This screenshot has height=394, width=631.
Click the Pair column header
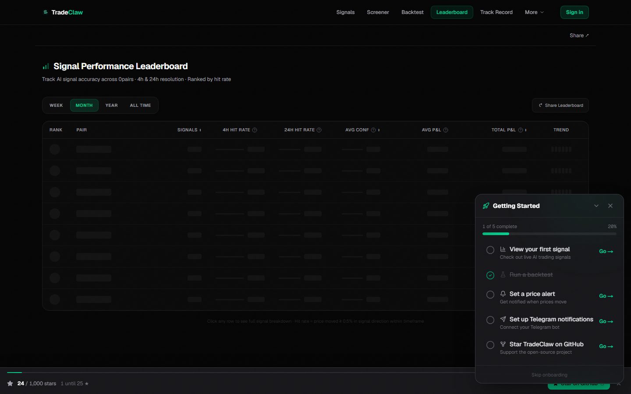[82, 130]
